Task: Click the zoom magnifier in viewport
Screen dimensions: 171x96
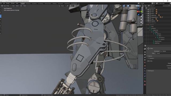Action: coord(141,17)
